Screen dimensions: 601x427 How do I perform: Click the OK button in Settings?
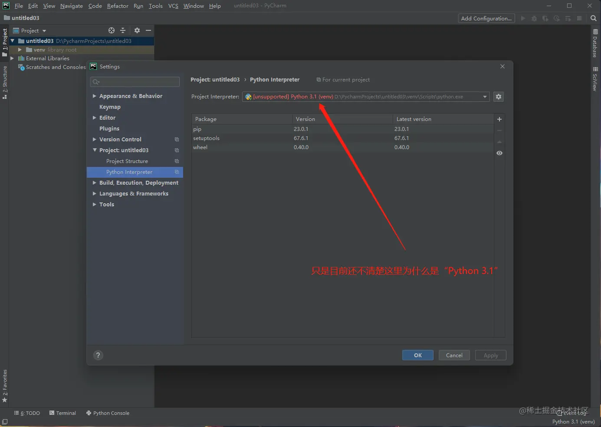[x=418, y=355]
